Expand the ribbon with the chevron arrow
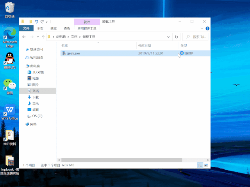The height and width of the screenshot is (187, 250). click(x=202, y=28)
